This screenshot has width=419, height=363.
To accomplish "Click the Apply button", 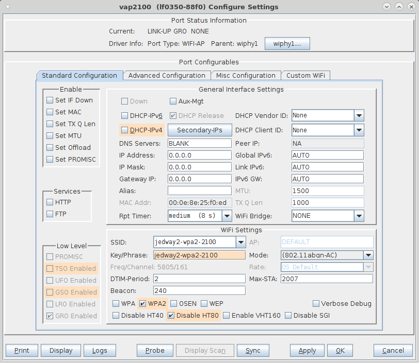I will (x=307, y=351).
